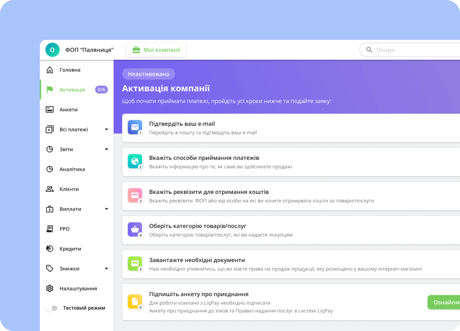The width and height of the screenshot is (460, 331).
Task: Click the Пошук search field
Action: click(414, 50)
